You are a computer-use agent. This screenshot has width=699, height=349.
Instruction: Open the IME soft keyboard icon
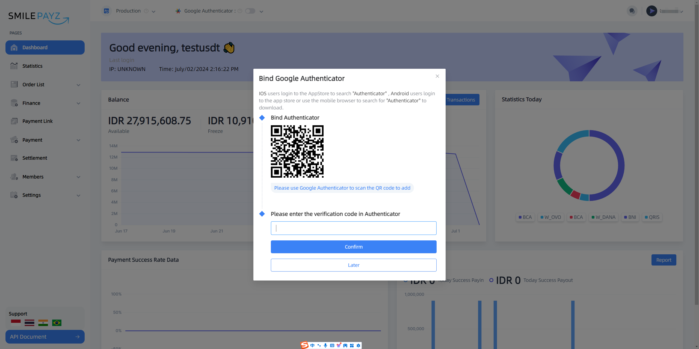pos(332,345)
